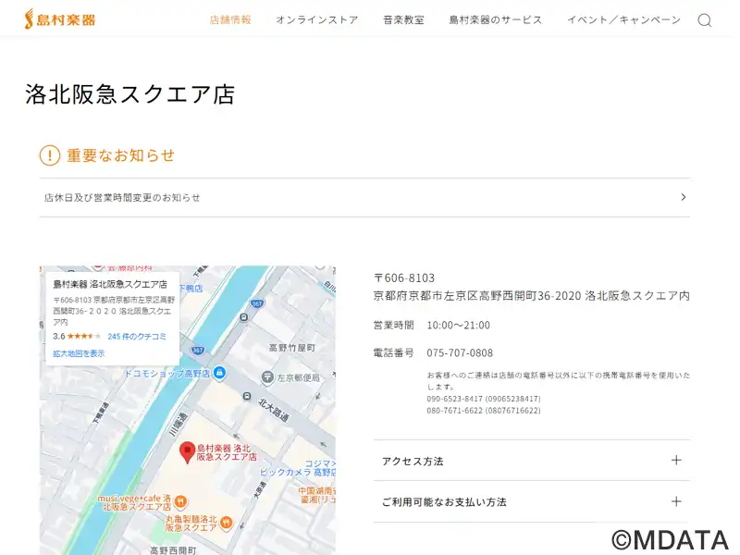
Task: Open 島村楽器のサービス menu
Action: point(496,19)
